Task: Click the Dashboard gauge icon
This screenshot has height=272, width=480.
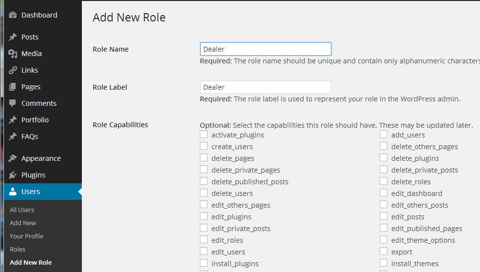Action: point(13,15)
